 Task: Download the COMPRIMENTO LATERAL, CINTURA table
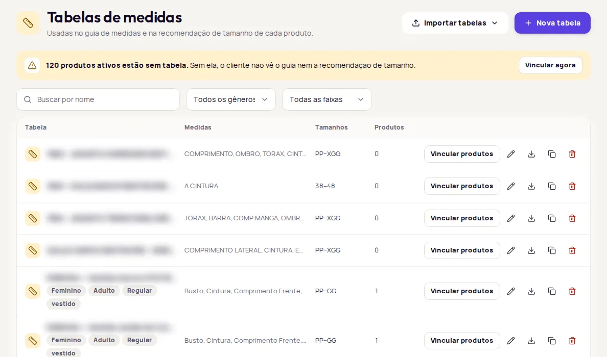(x=531, y=250)
